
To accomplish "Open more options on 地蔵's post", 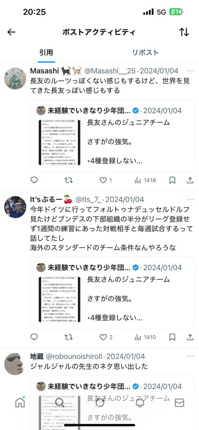I will click(191, 356).
